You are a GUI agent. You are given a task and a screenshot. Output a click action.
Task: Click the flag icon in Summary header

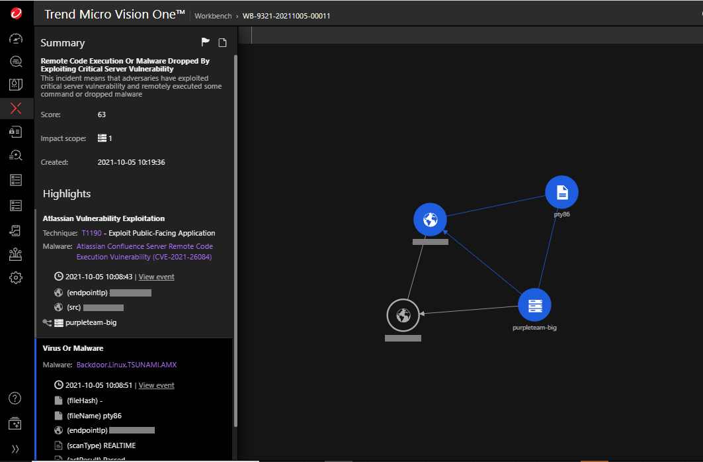coord(206,42)
